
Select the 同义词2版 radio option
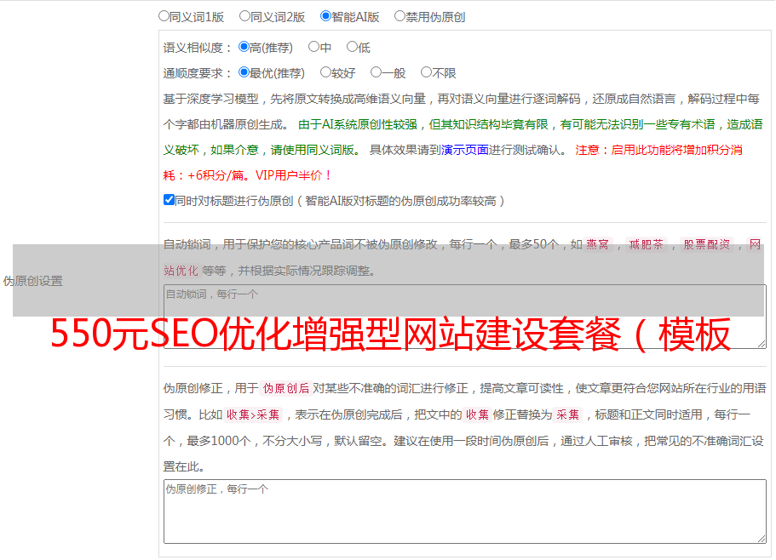coord(245,16)
